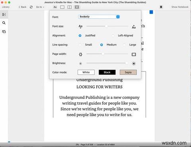Click the low brightness sun icon
Viewport: 191px width, 147px height.
[x=80, y=64]
